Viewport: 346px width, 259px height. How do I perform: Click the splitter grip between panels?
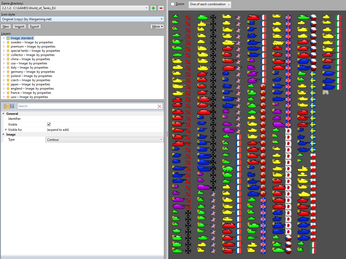[167, 134]
